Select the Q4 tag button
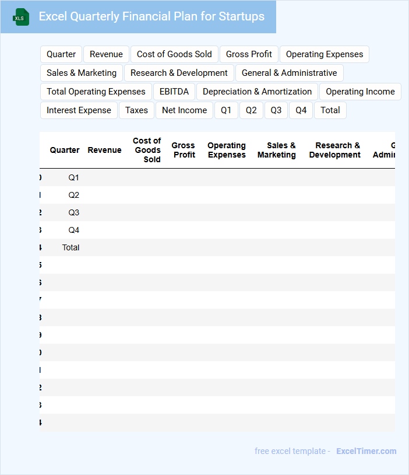 301,110
